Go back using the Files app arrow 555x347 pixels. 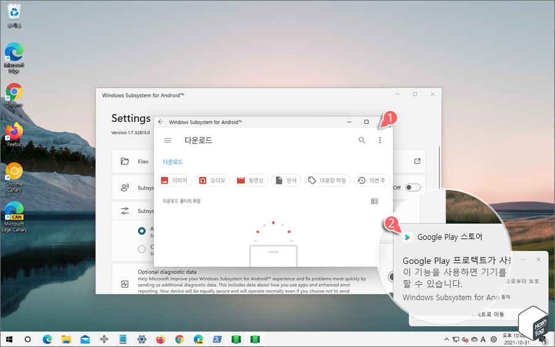[161, 121]
